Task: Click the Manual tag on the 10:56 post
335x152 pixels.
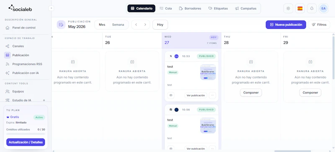Action: pyautogui.click(x=173, y=126)
